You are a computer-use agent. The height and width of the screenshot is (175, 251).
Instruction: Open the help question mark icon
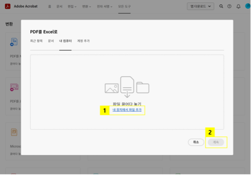230,6
